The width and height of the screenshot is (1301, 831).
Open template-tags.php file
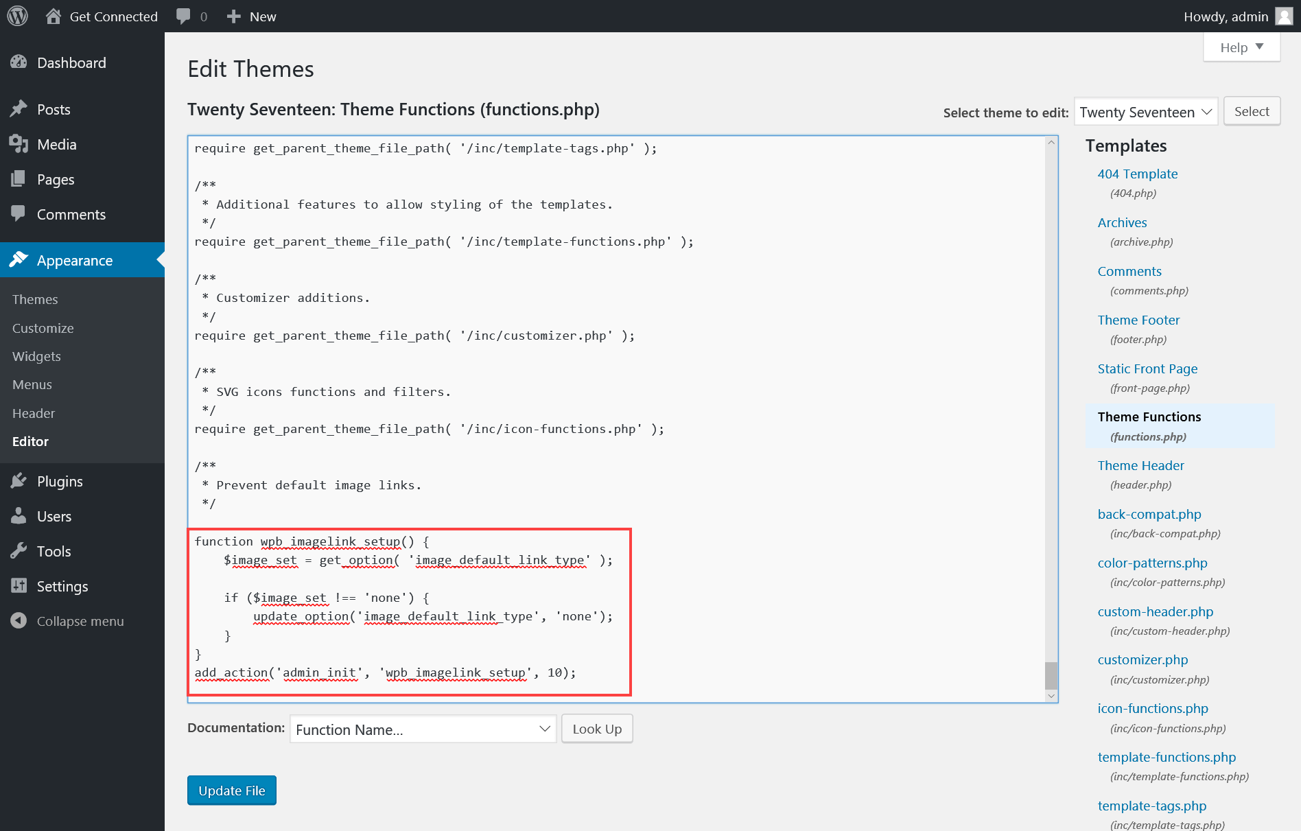click(x=1151, y=806)
